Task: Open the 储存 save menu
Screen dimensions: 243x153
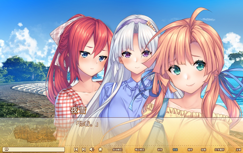Action: tap(190, 149)
